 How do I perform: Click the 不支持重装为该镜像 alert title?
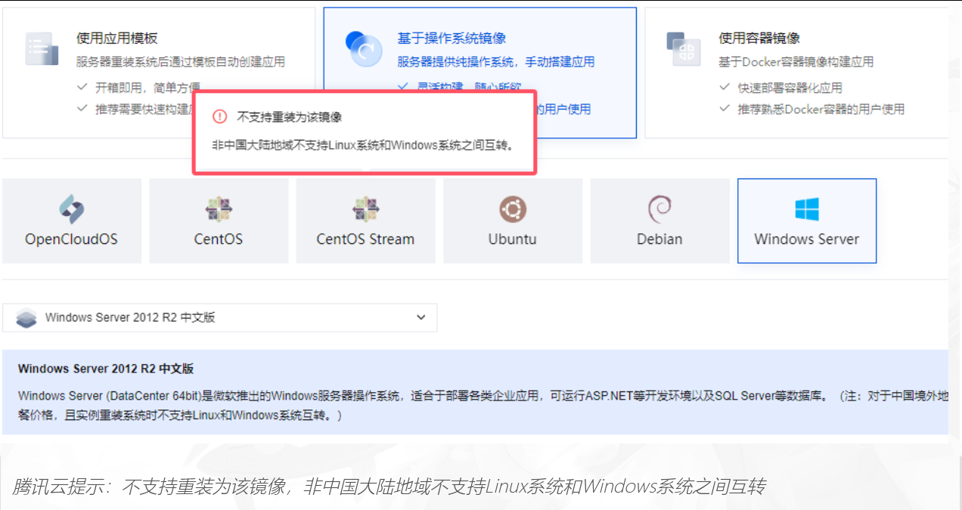(x=290, y=117)
